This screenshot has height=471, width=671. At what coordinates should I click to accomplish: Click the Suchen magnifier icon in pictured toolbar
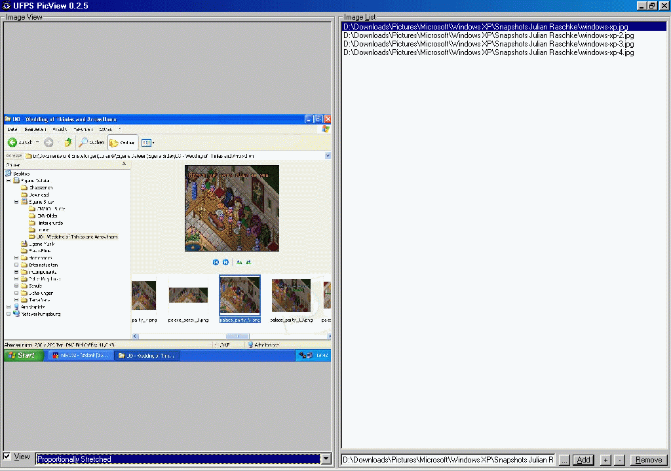pos(83,142)
